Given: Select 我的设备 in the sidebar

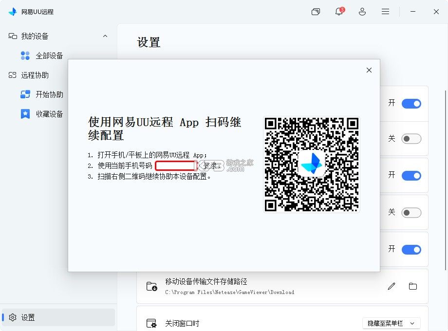Looking at the screenshot, I should tap(58, 37).
